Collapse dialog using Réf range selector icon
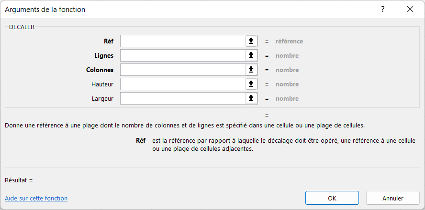425x210 pixels. 251,41
